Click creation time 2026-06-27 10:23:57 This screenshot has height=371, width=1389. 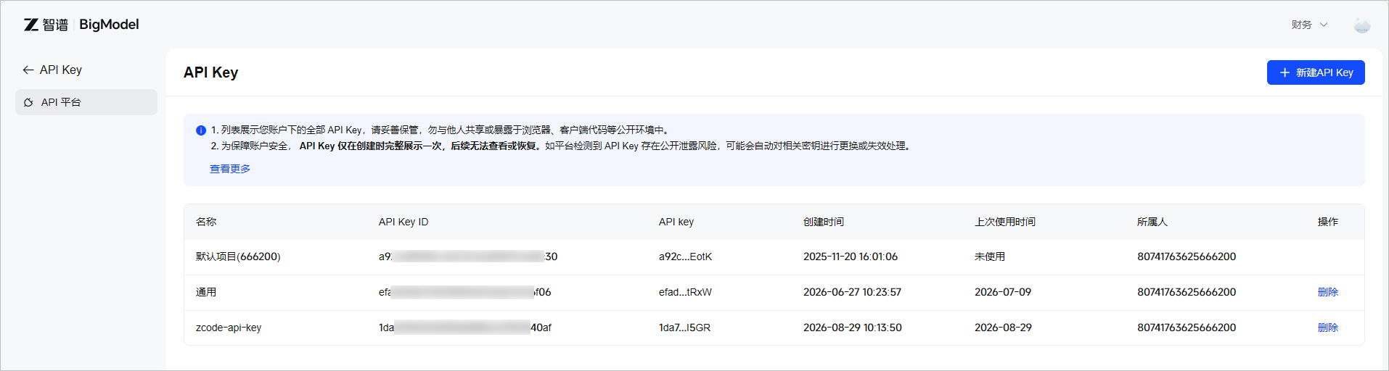(x=852, y=292)
